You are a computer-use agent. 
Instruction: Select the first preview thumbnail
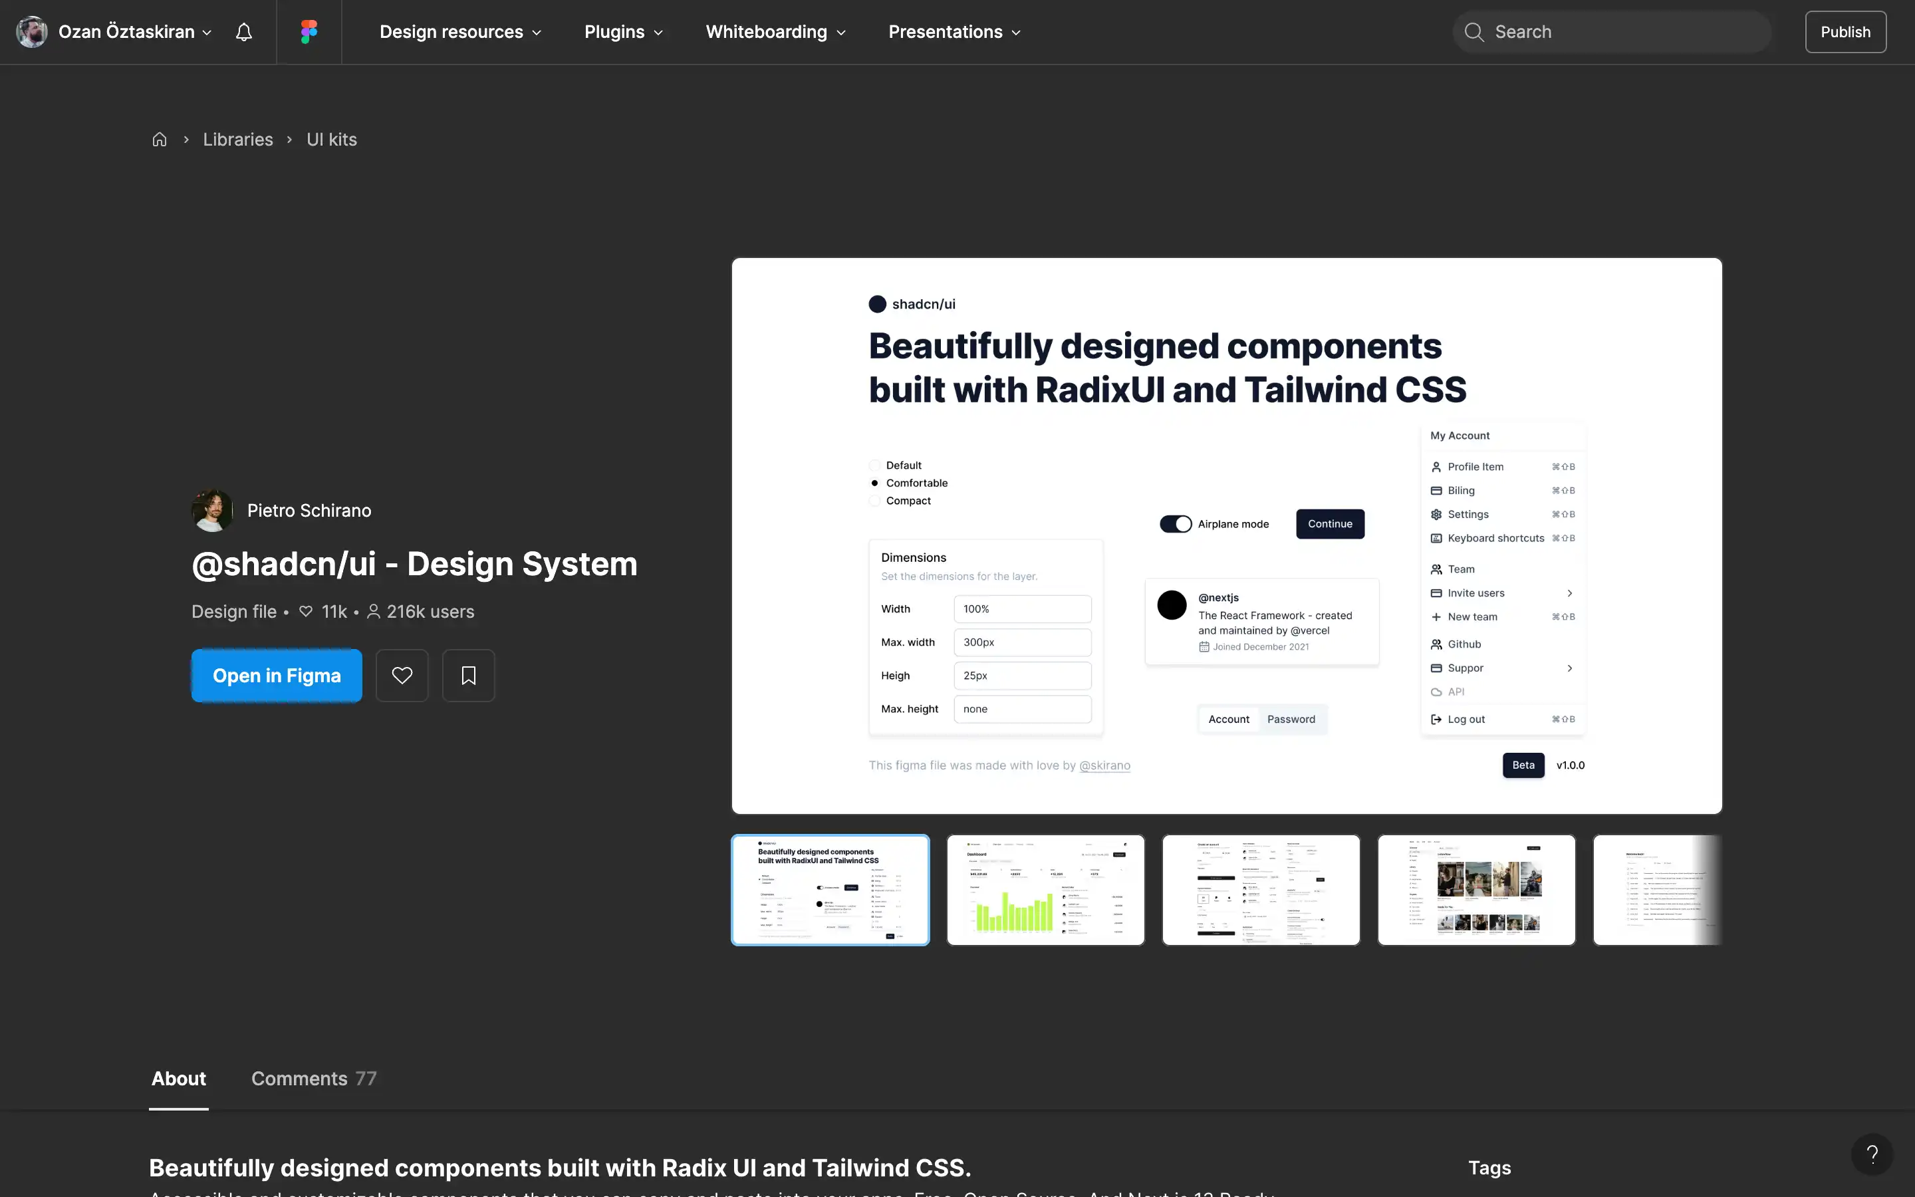[x=830, y=890]
